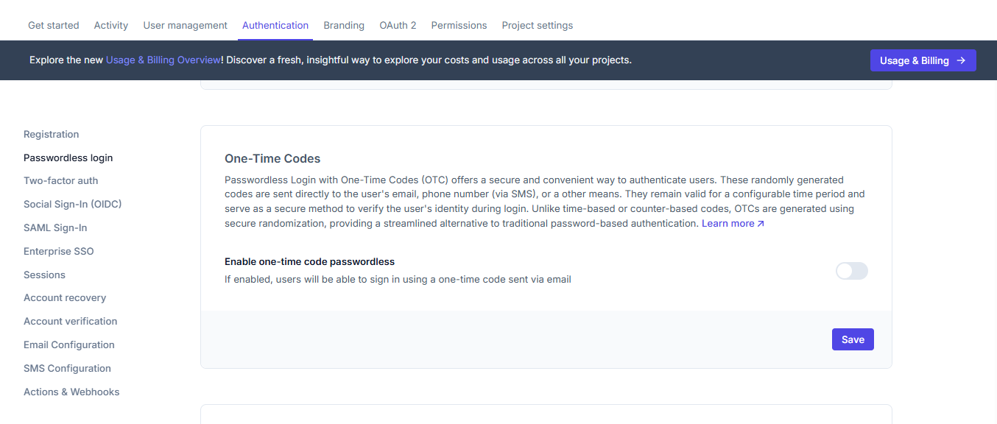
Task: Navigate to Social Sign-In (OIDC)
Action: pos(72,204)
